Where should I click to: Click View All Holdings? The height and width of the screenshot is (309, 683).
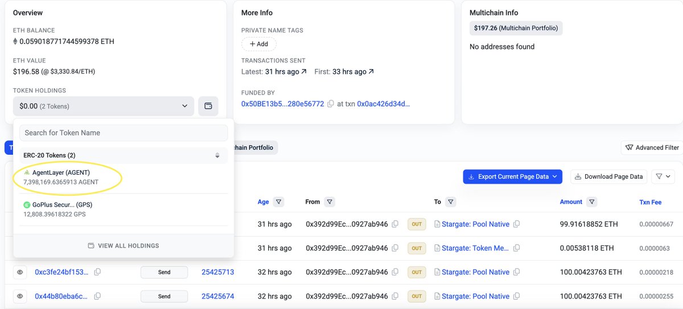[124, 246]
